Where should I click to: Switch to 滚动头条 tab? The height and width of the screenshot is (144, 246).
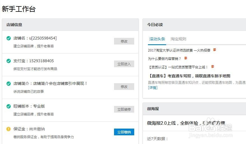(157, 39)
